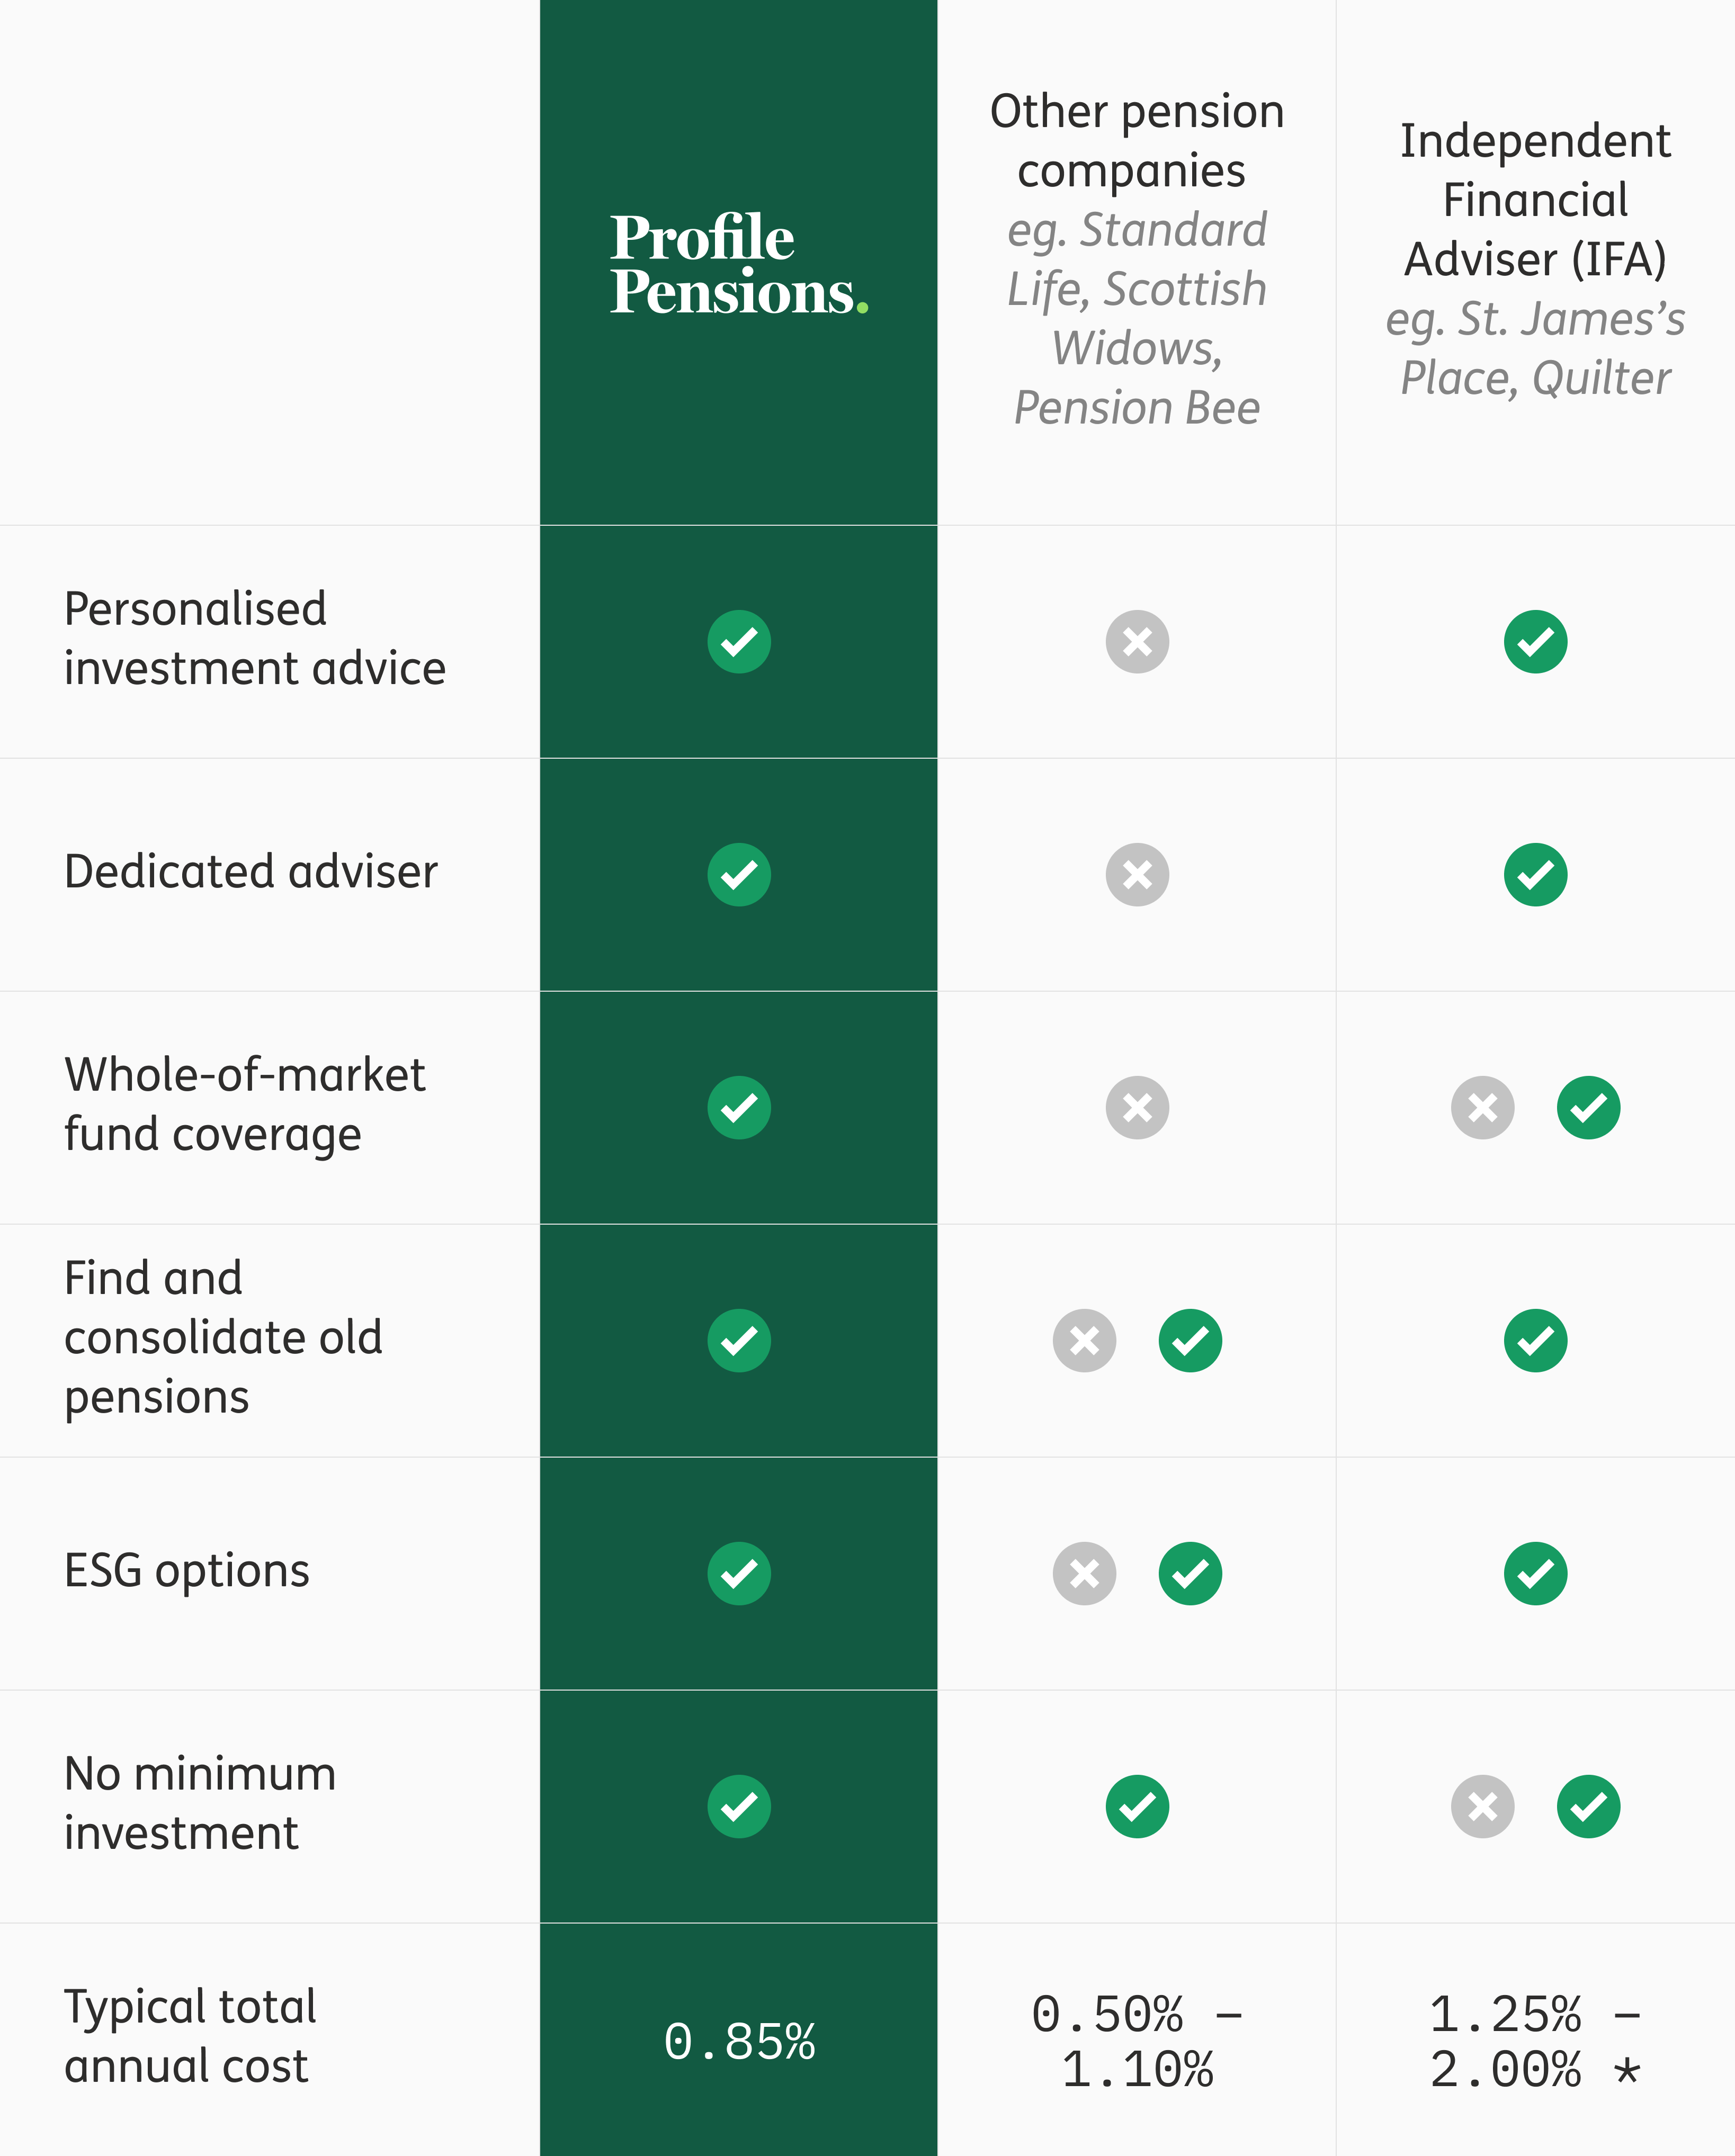Click the 0.85% Profile Pensions cost
This screenshot has width=1735, height=2156.
pyautogui.click(x=739, y=2041)
